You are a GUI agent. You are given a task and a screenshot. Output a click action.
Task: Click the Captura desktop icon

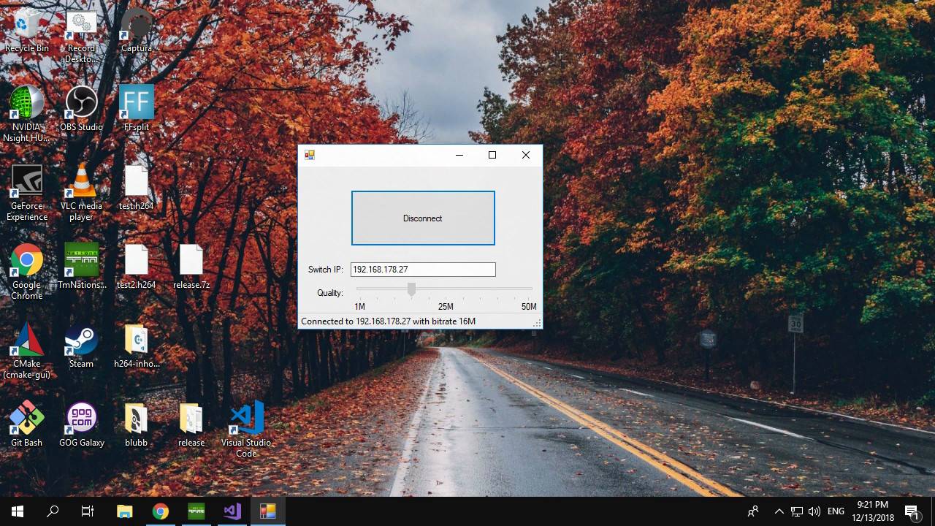[136, 28]
